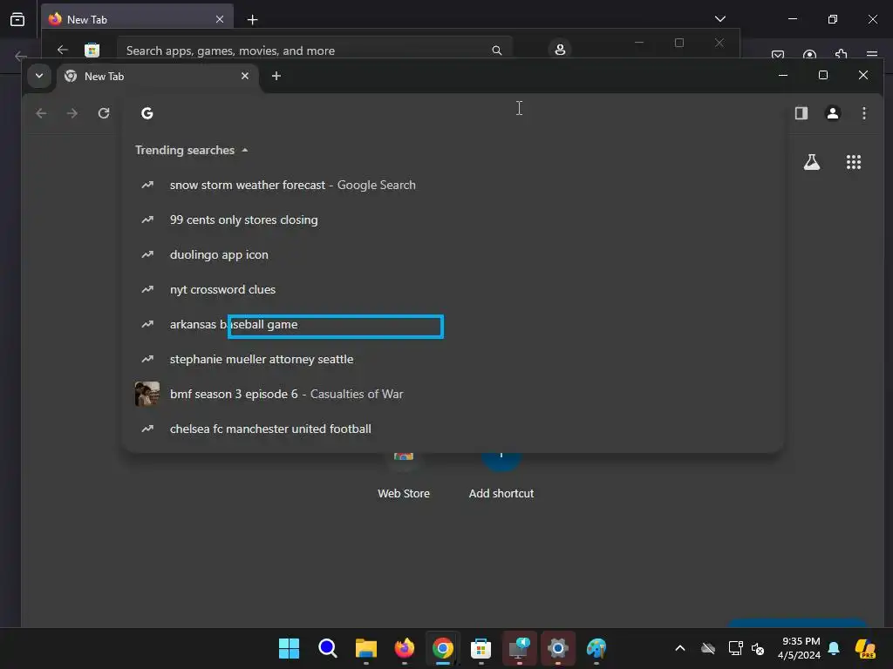Open Firefox list all tabs dropdown

coord(719,19)
